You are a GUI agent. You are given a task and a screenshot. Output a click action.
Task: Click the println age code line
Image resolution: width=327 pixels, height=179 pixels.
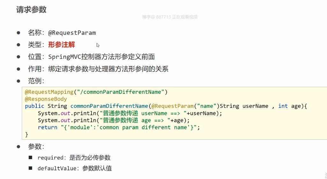114,120
